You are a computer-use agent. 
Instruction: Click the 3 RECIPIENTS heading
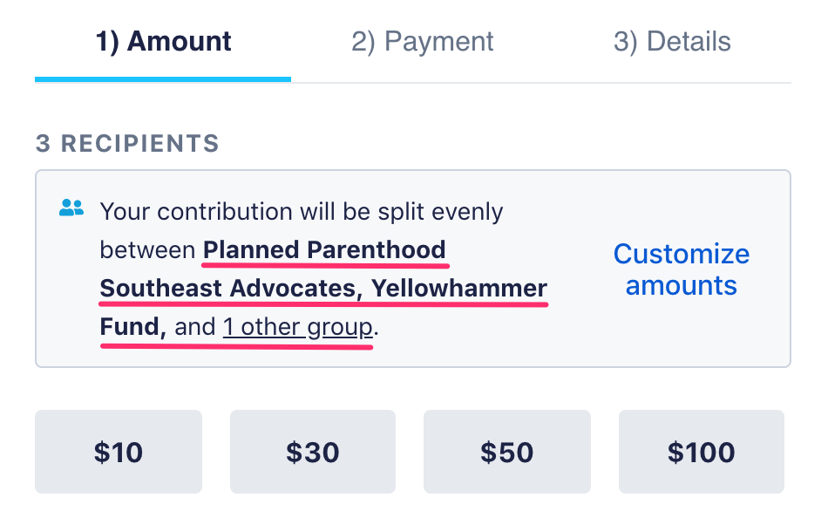(x=127, y=144)
